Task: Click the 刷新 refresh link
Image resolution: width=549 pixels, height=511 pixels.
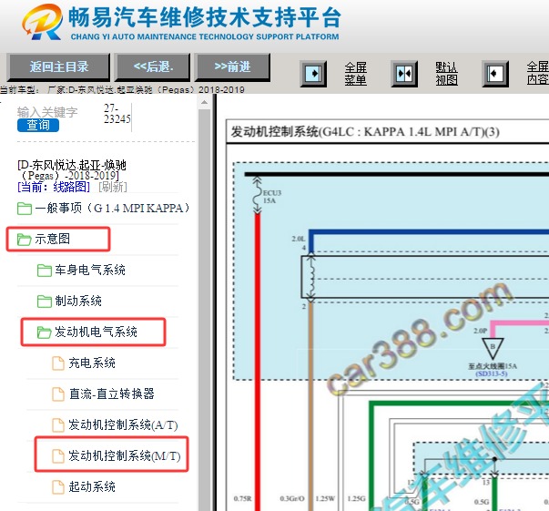Action: [113, 187]
